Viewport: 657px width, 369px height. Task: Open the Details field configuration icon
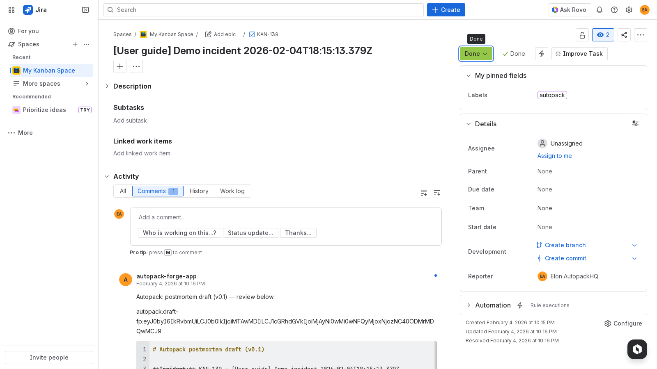pos(635,123)
